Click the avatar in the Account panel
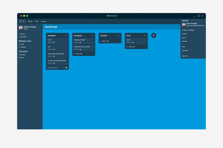Screen dimensions: 223x148 pos(184,24)
